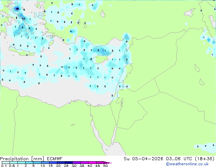Viewport: 216px width, 167px height.
Task: Pick the lightest legend swatch between 0.1 and 0.5
Action: [6, 163]
